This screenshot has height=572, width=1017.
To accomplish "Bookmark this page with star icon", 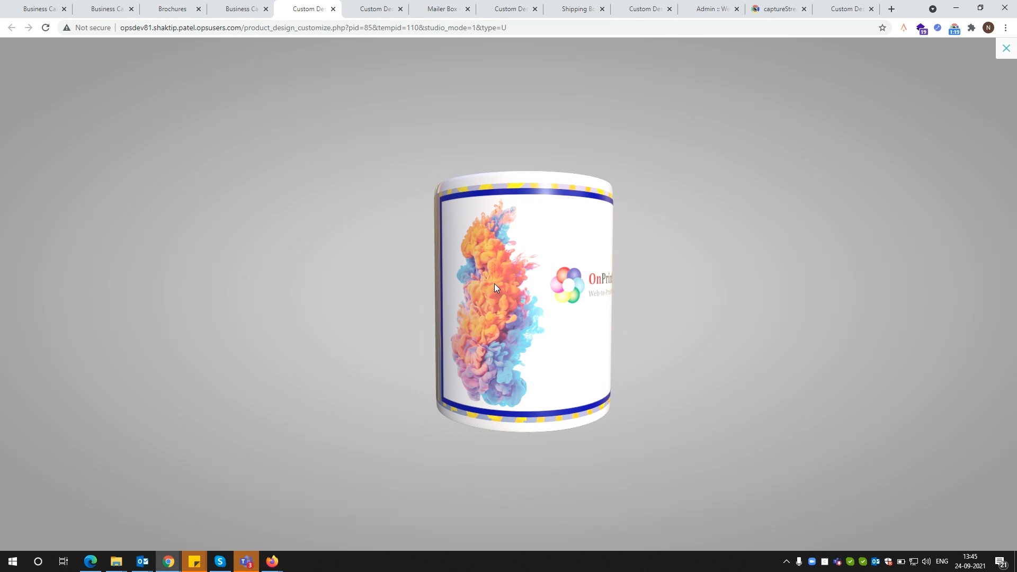I will (x=882, y=28).
